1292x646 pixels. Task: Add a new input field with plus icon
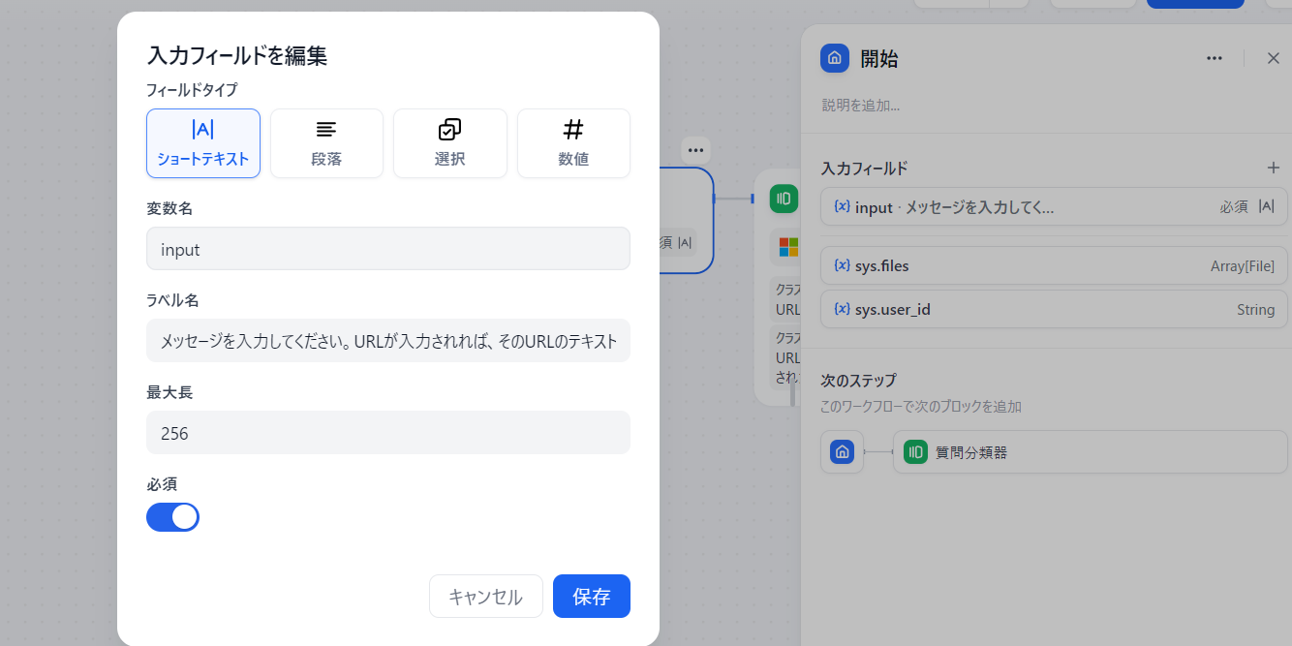point(1274,168)
